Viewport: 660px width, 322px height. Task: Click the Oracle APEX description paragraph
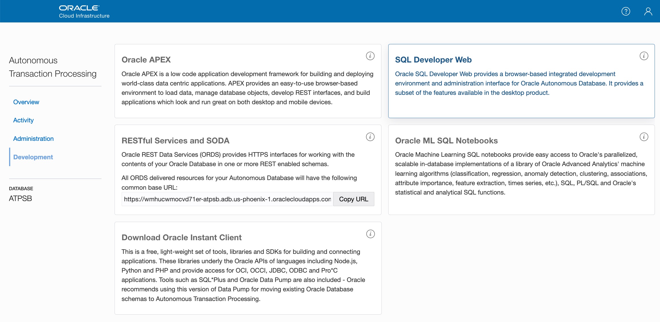(x=248, y=88)
